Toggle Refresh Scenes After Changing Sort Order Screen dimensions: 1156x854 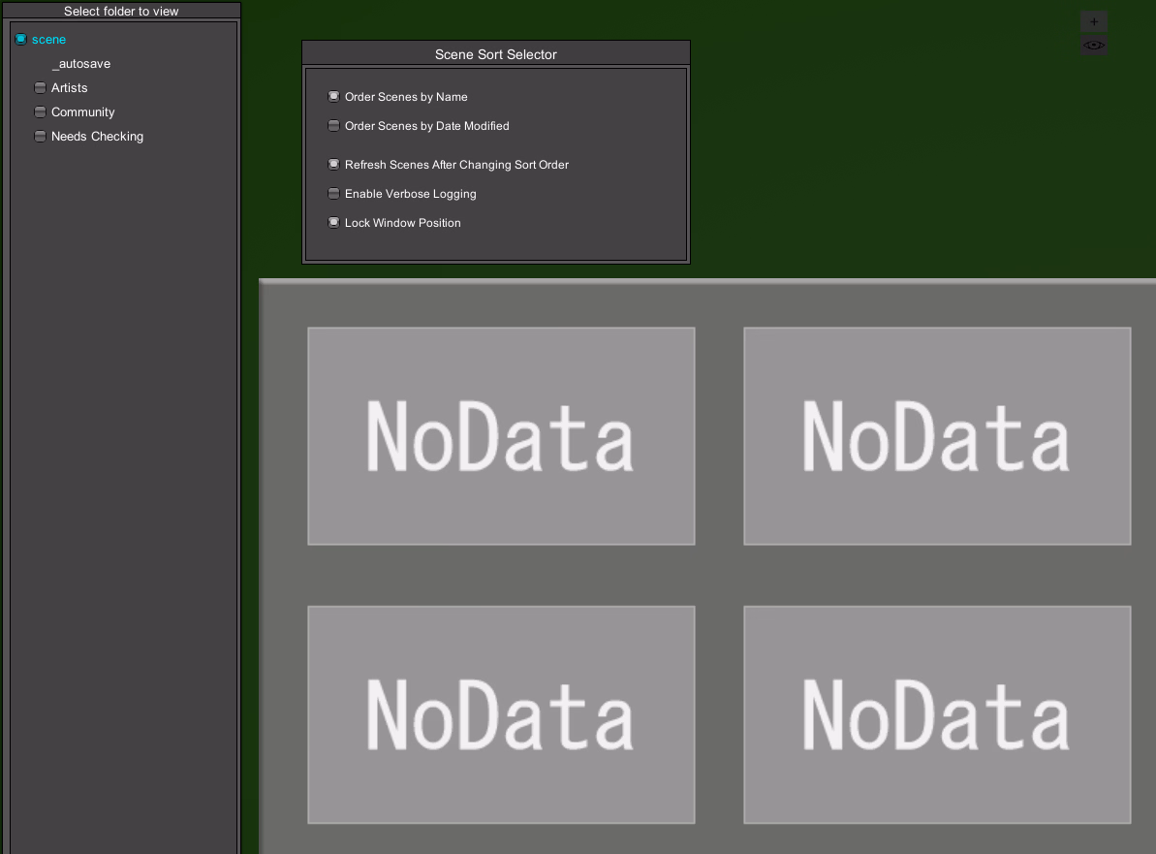[x=333, y=165]
